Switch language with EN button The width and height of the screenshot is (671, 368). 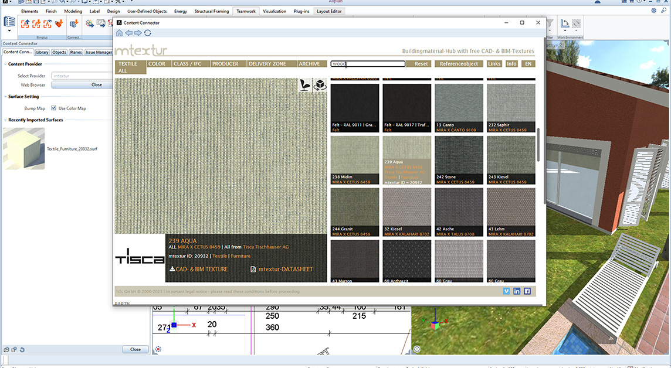point(528,64)
